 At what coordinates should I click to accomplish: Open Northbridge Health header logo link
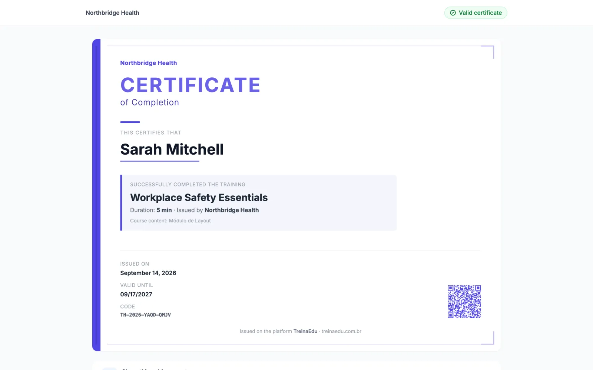(112, 13)
